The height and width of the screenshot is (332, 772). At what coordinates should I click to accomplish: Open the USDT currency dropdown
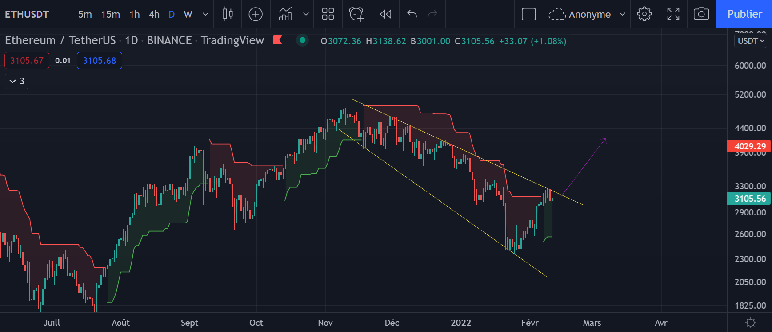tap(750, 41)
